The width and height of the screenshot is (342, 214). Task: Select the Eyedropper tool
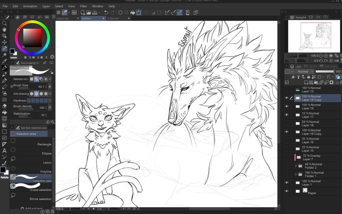coord(4,61)
